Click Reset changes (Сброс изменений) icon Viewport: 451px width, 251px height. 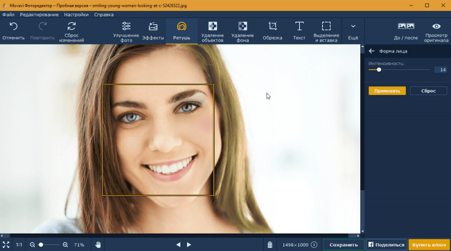pyautogui.click(x=72, y=26)
